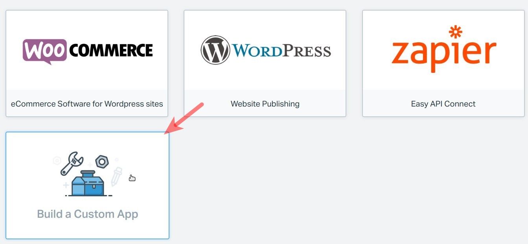This screenshot has width=528, height=244.
Task: Click the "Website Publishing" caption
Action: pyautogui.click(x=265, y=104)
